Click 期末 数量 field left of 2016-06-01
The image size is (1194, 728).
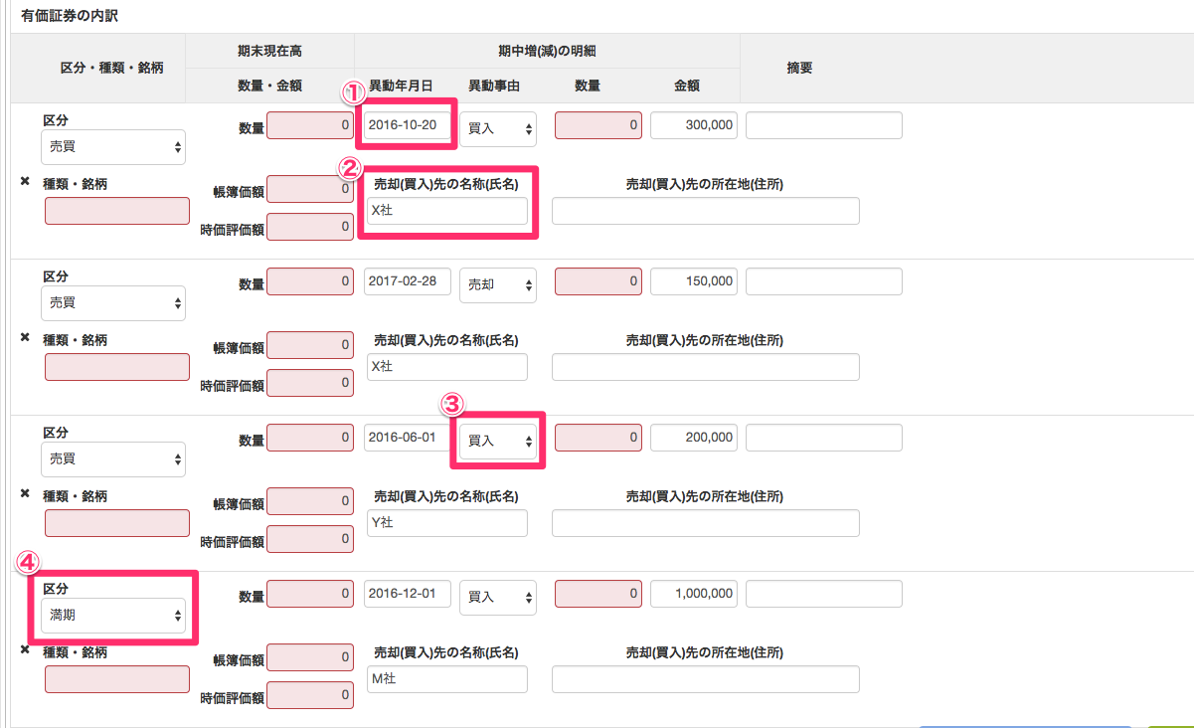310,438
